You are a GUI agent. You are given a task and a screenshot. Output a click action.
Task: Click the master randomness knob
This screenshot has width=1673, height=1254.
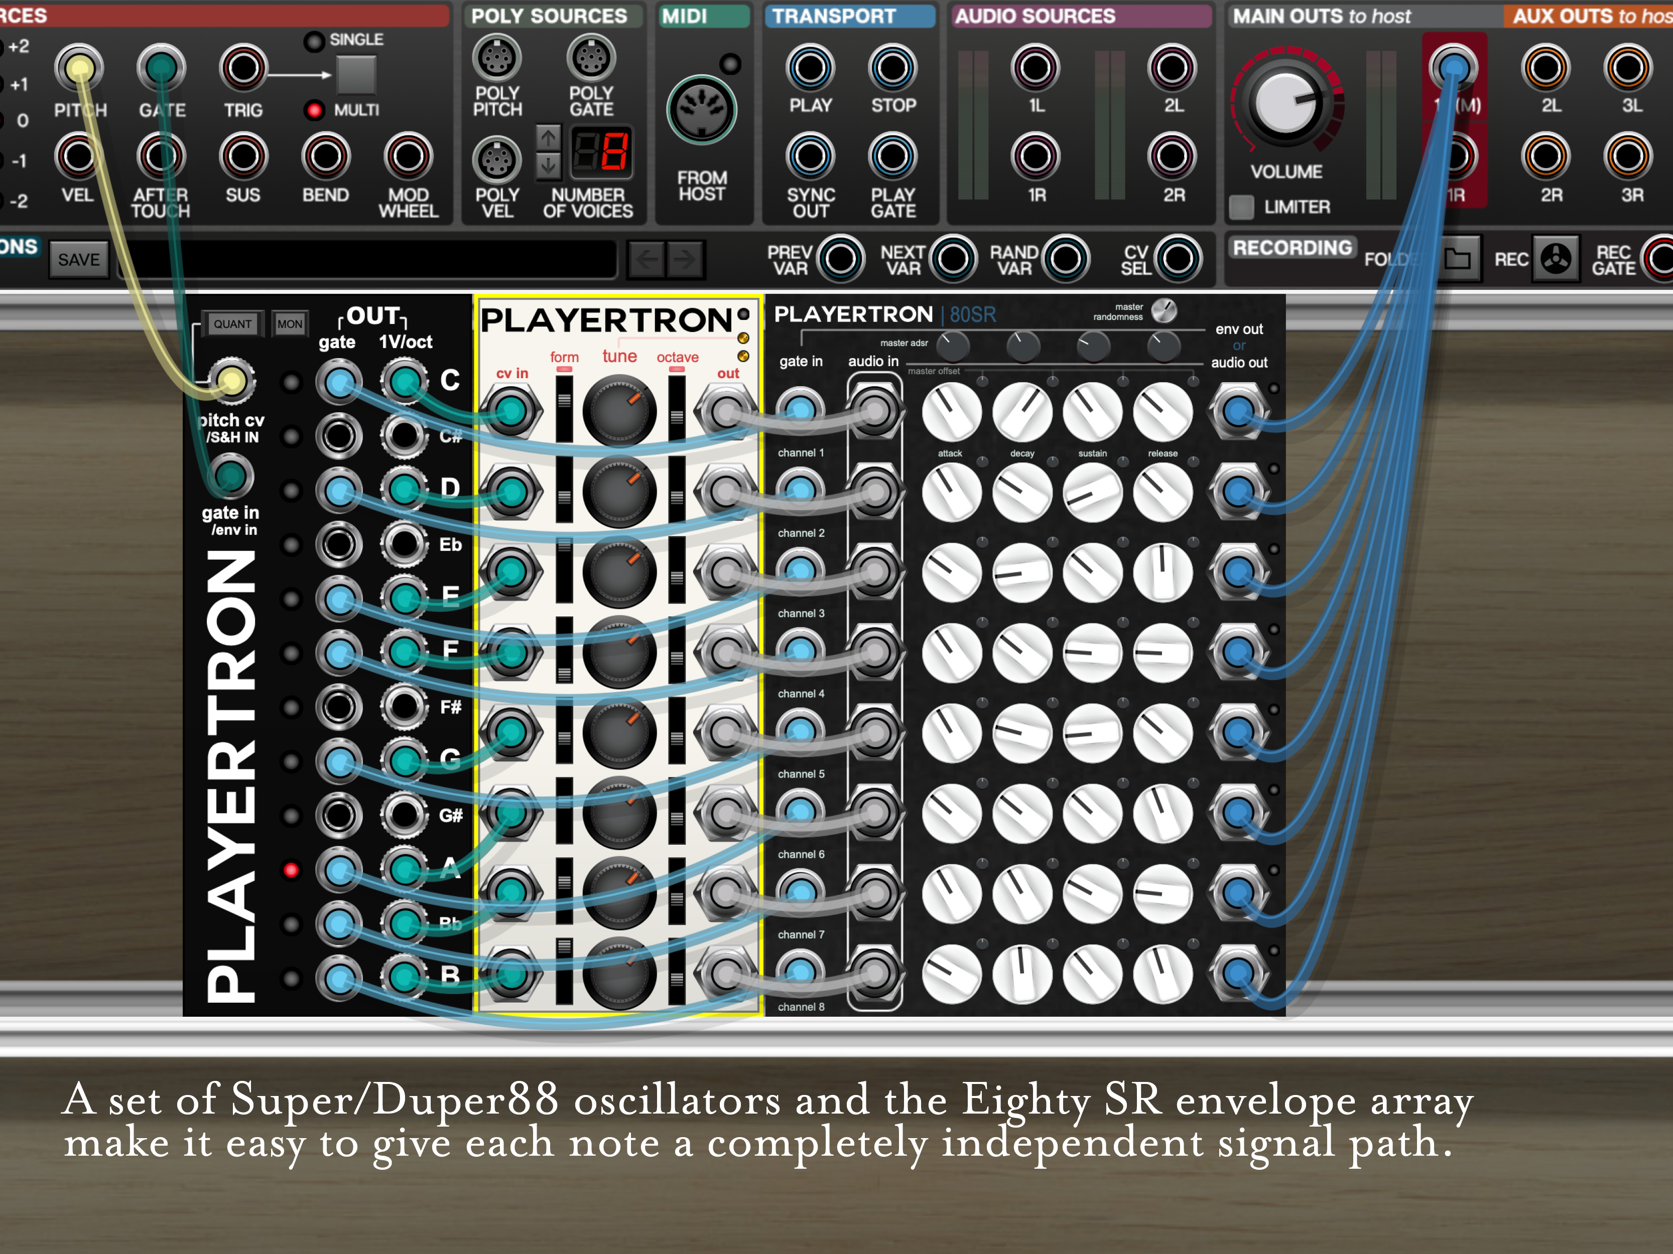pos(1164,310)
